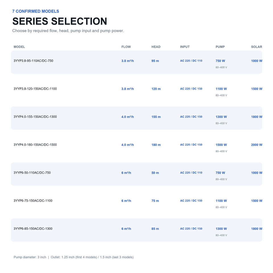Screen dimensions: 273x273
Task: Click the SERIES SELECTION heading
Action: pyautogui.click(x=60, y=21)
